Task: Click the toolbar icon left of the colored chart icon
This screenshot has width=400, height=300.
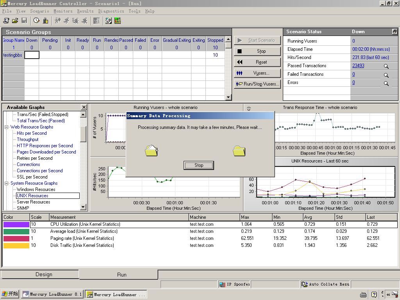Action: pos(109,21)
